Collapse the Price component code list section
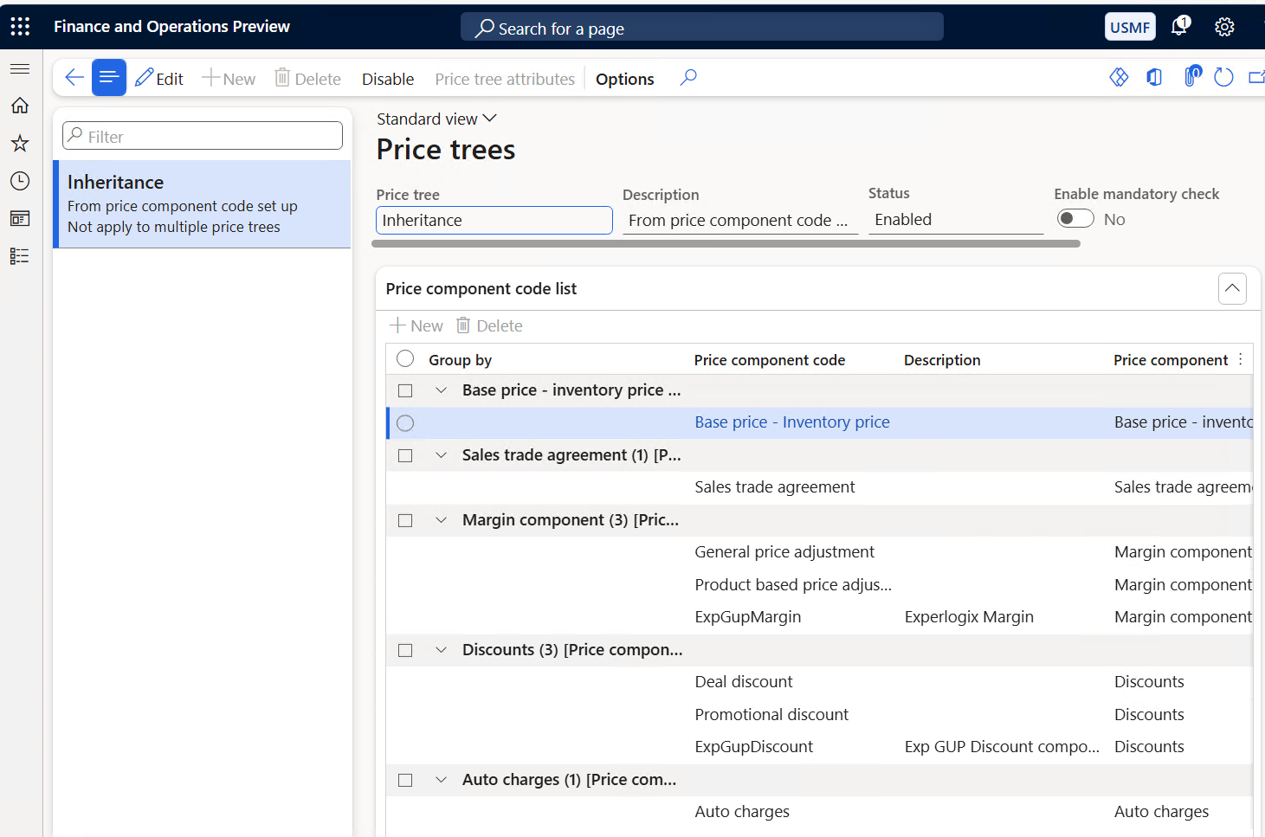Viewport: 1265px width, 837px height. pyautogui.click(x=1232, y=288)
